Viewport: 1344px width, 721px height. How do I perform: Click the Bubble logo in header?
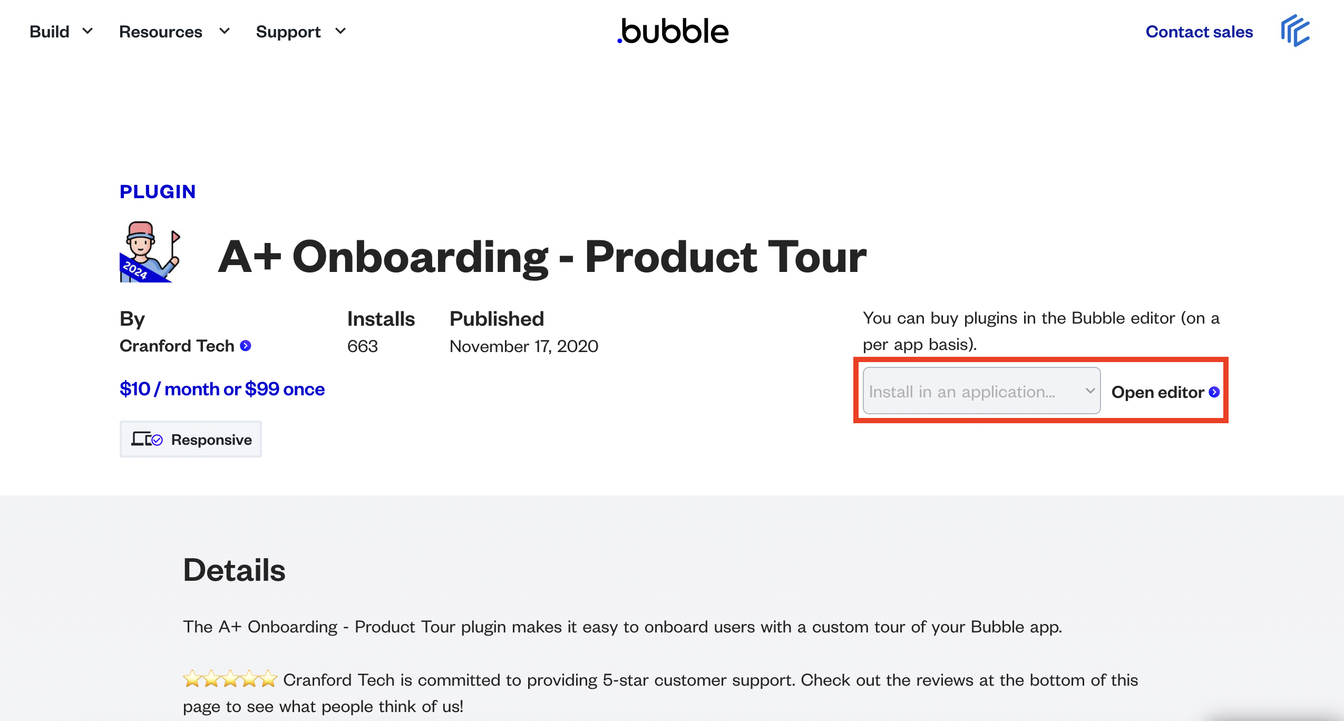[x=673, y=31]
